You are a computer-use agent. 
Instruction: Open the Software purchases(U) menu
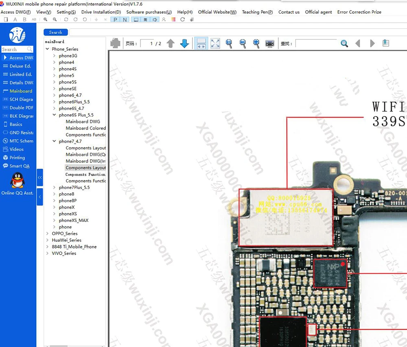pyautogui.click(x=149, y=12)
